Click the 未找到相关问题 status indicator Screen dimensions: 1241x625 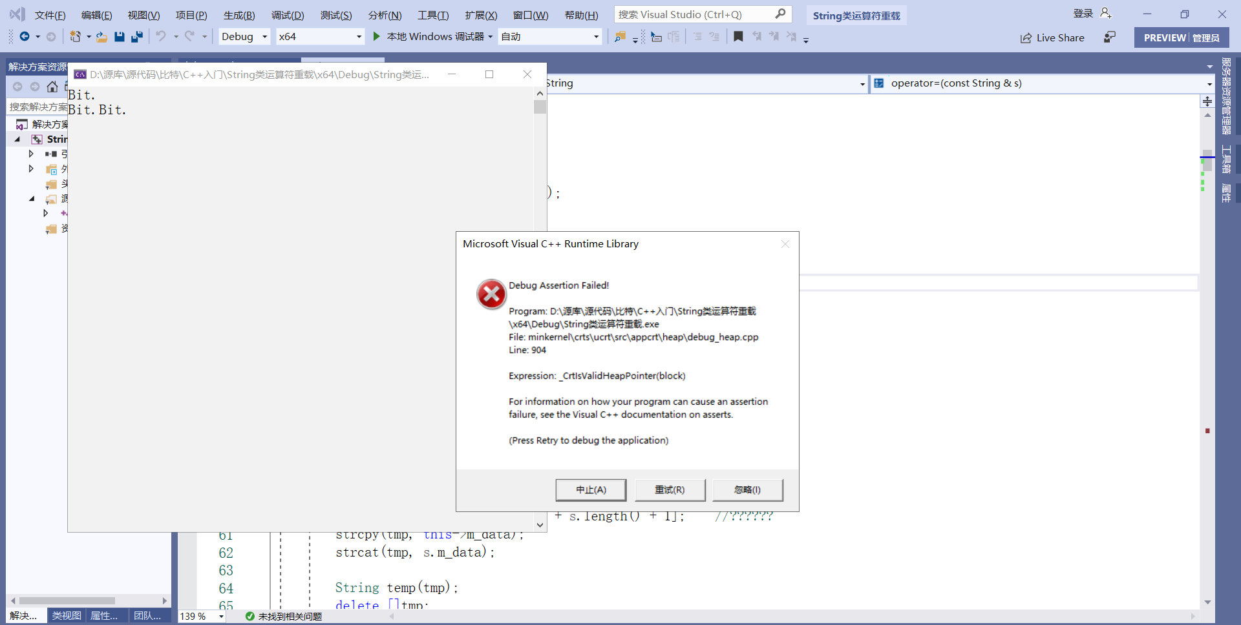point(284,617)
